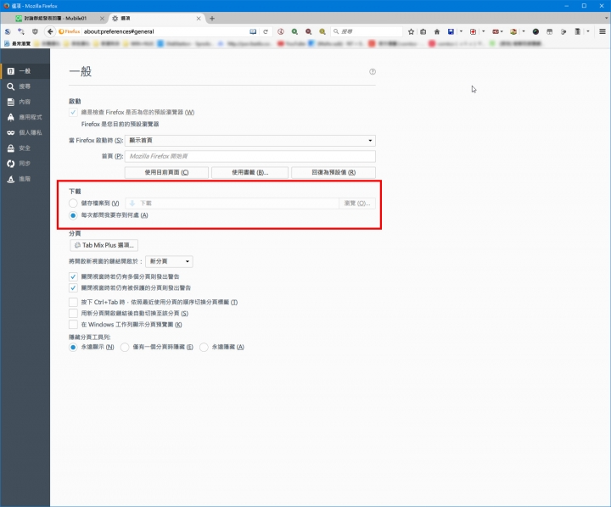Click the red circular icon left of magnifiers
Screen dimensions: 611x507
[x=281, y=31]
